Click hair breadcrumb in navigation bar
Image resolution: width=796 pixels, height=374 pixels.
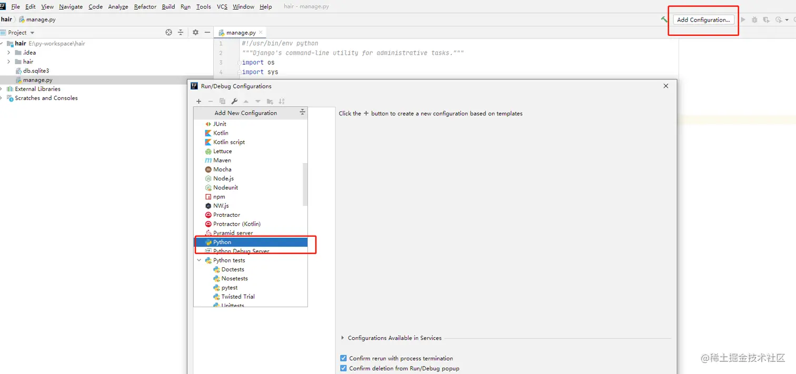pyautogui.click(x=6, y=19)
